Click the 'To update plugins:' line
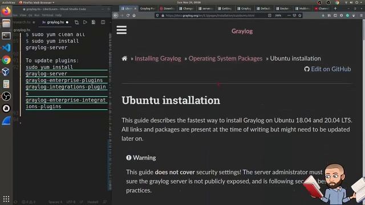 point(52,60)
